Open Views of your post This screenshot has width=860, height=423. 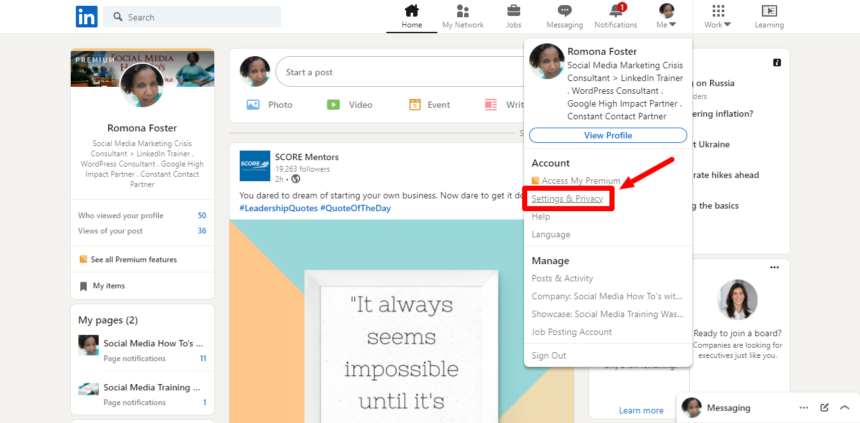[x=142, y=231]
